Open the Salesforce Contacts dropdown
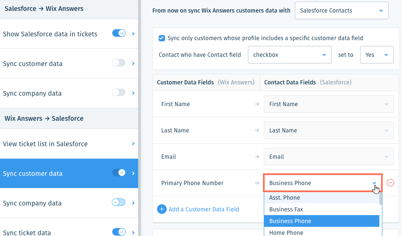Viewport: 402px width, 236px height. (342, 10)
